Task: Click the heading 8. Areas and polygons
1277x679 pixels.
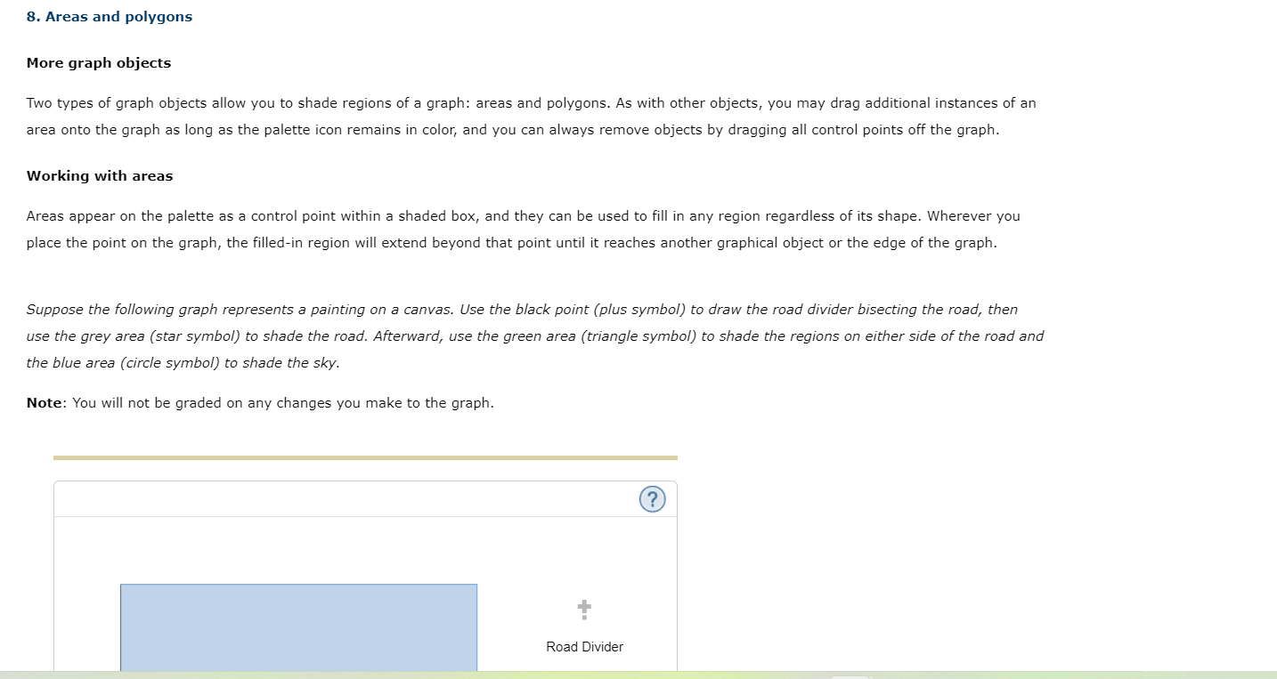Action: (109, 16)
